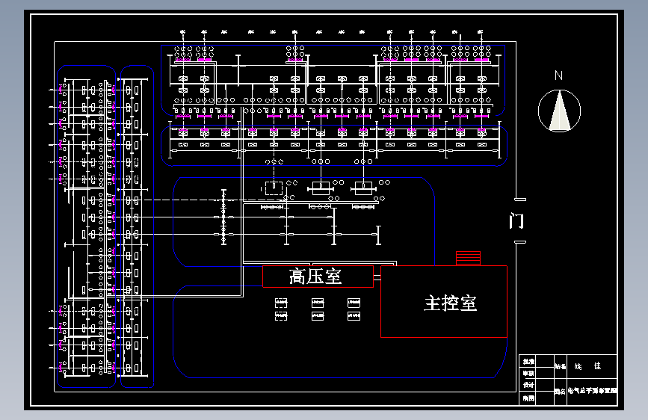Click the 姚 佳 name in title block
Image resolution: width=648 pixels, height=420 pixels.
[587, 366]
